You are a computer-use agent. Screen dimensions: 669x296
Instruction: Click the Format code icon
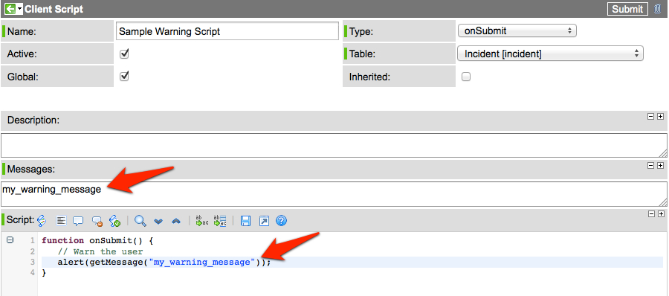tap(62, 221)
